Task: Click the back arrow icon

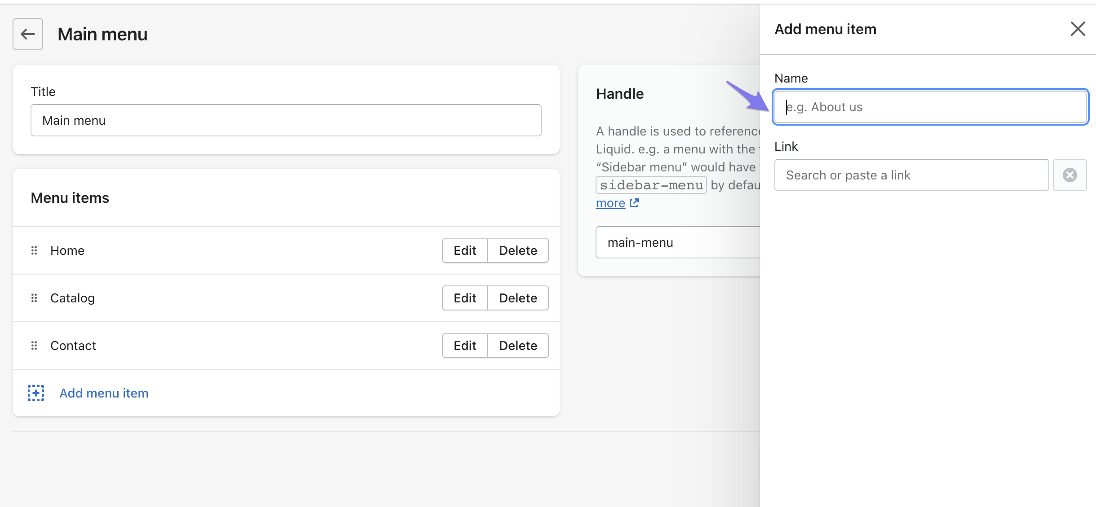Action: coord(28,34)
